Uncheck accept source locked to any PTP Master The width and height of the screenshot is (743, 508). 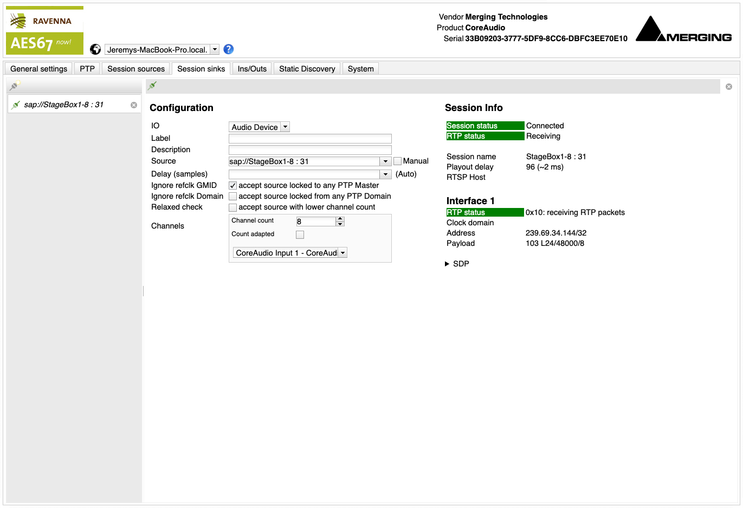coord(233,186)
